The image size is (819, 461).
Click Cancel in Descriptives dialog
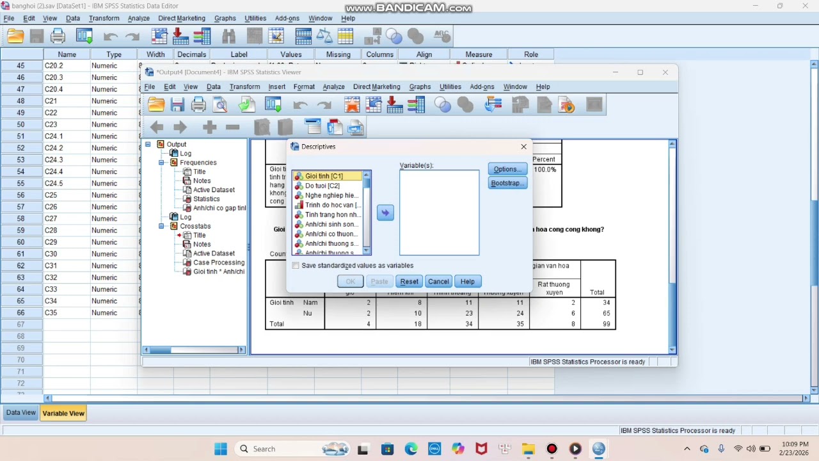tap(438, 282)
